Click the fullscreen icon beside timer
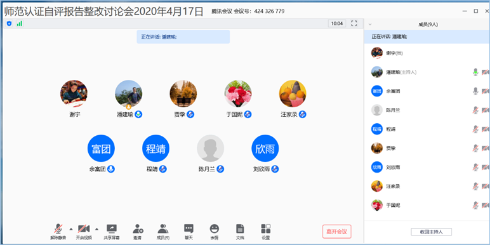Screen dimensions: 490x245 pyautogui.click(x=354, y=23)
